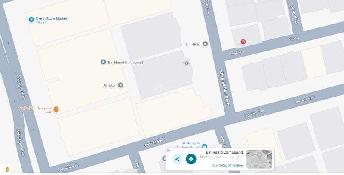Viewport: 344px width, 175px height.
Task: Click the yellow Pegman Street View icon
Action: (7, 169)
